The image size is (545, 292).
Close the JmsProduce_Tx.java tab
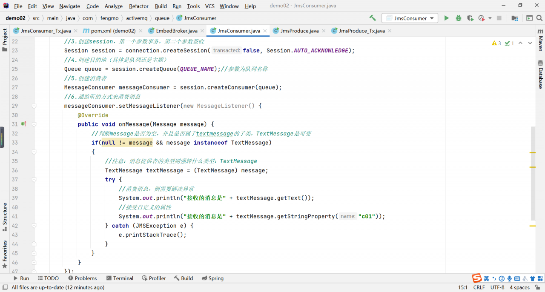(390, 31)
